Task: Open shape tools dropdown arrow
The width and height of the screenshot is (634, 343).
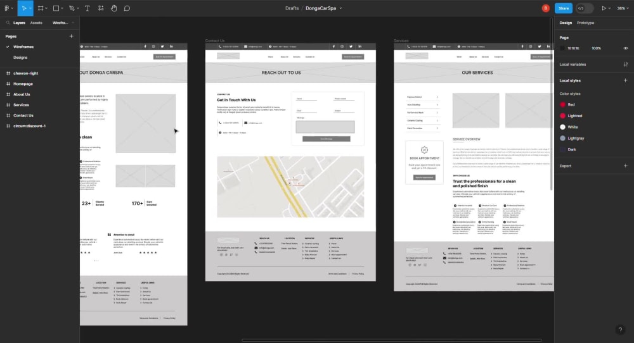Action: [x=62, y=8]
